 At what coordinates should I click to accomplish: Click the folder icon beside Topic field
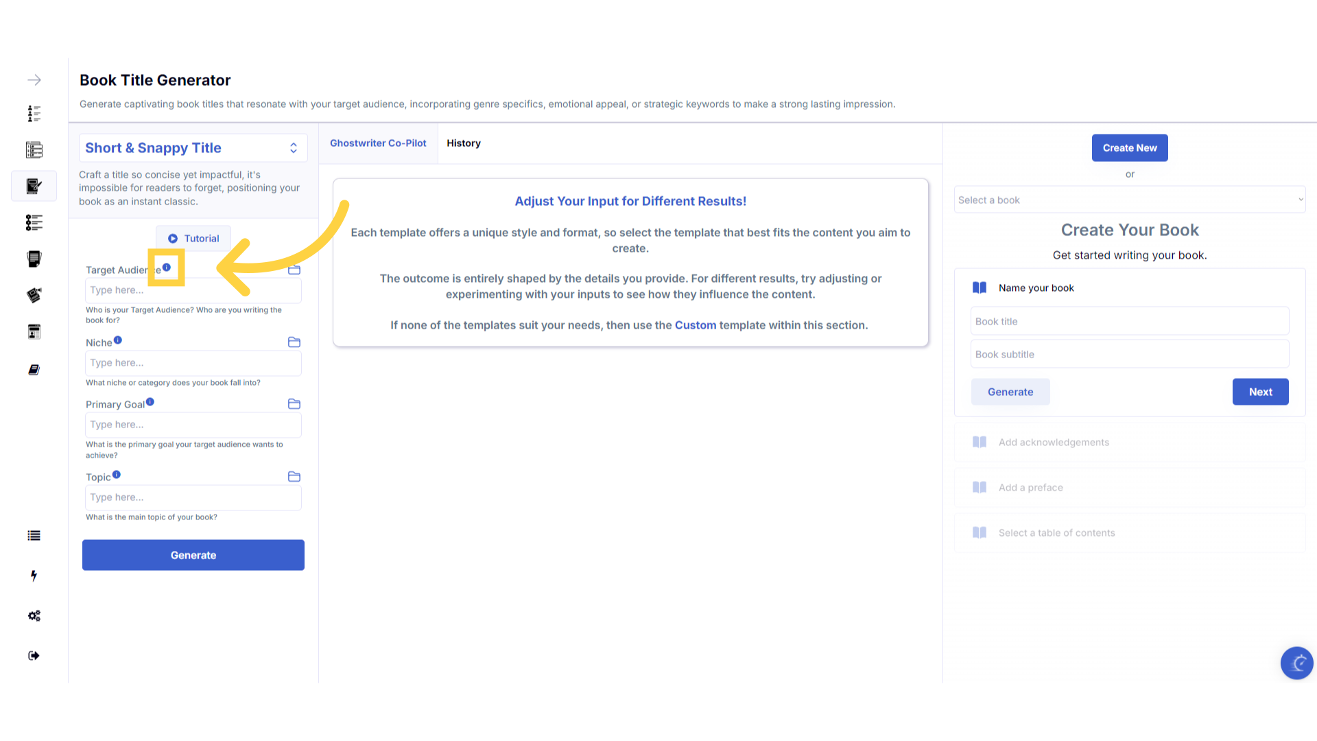coord(294,477)
